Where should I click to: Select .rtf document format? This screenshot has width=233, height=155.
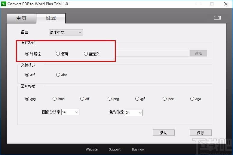[x=30, y=74]
